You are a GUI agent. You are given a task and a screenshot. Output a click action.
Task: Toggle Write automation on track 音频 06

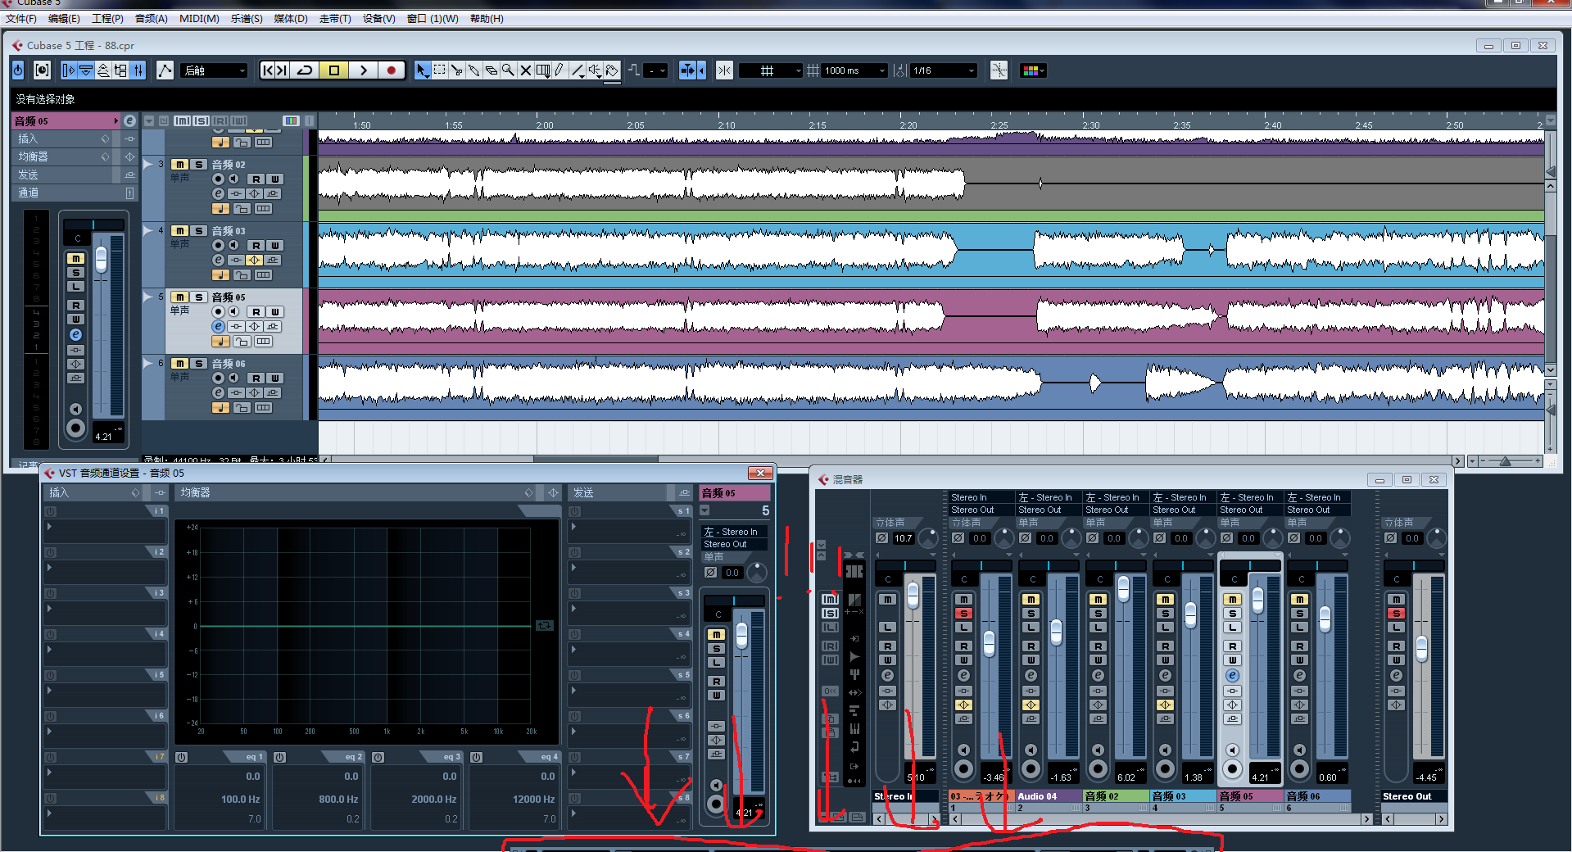pyautogui.click(x=275, y=378)
